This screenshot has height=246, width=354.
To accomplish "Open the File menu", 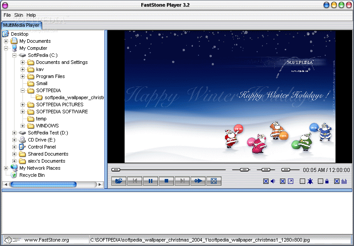I will [x=7, y=15].
